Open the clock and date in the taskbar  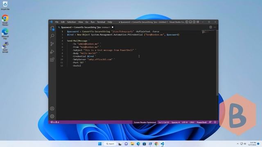click(x=252, y=144)
